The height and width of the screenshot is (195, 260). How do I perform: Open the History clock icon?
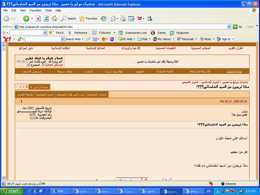(x=104, y=19)
